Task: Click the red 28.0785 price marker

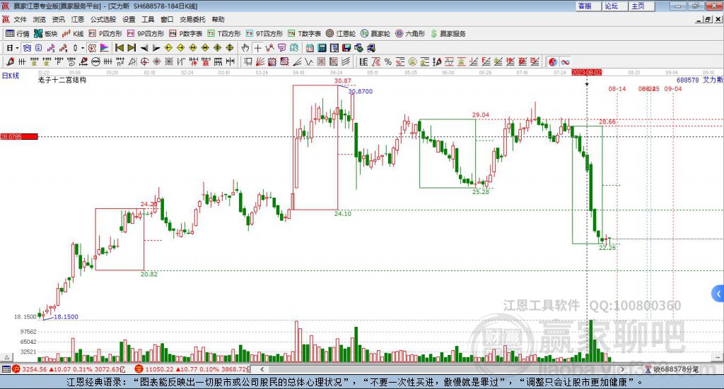Action: point(19,136)
